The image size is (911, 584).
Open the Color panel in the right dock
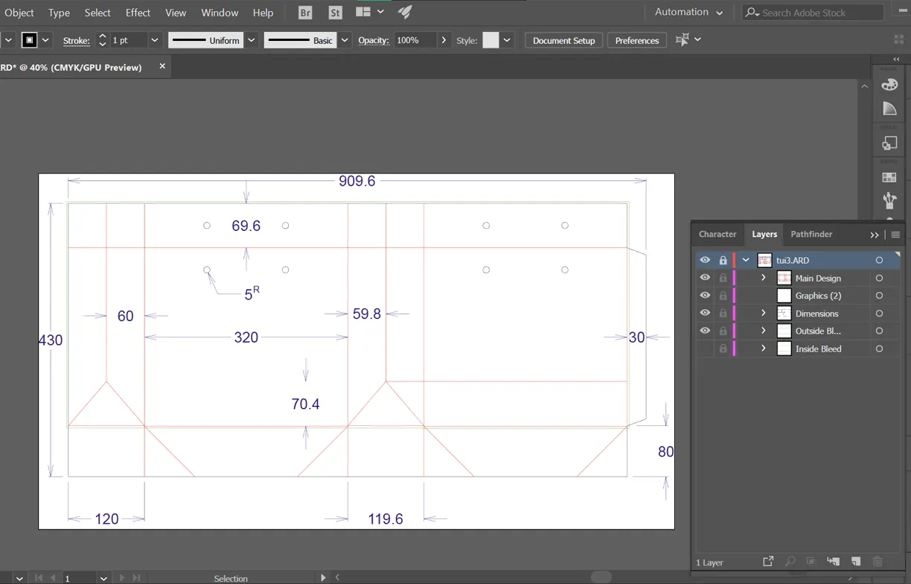coord(889,84)
